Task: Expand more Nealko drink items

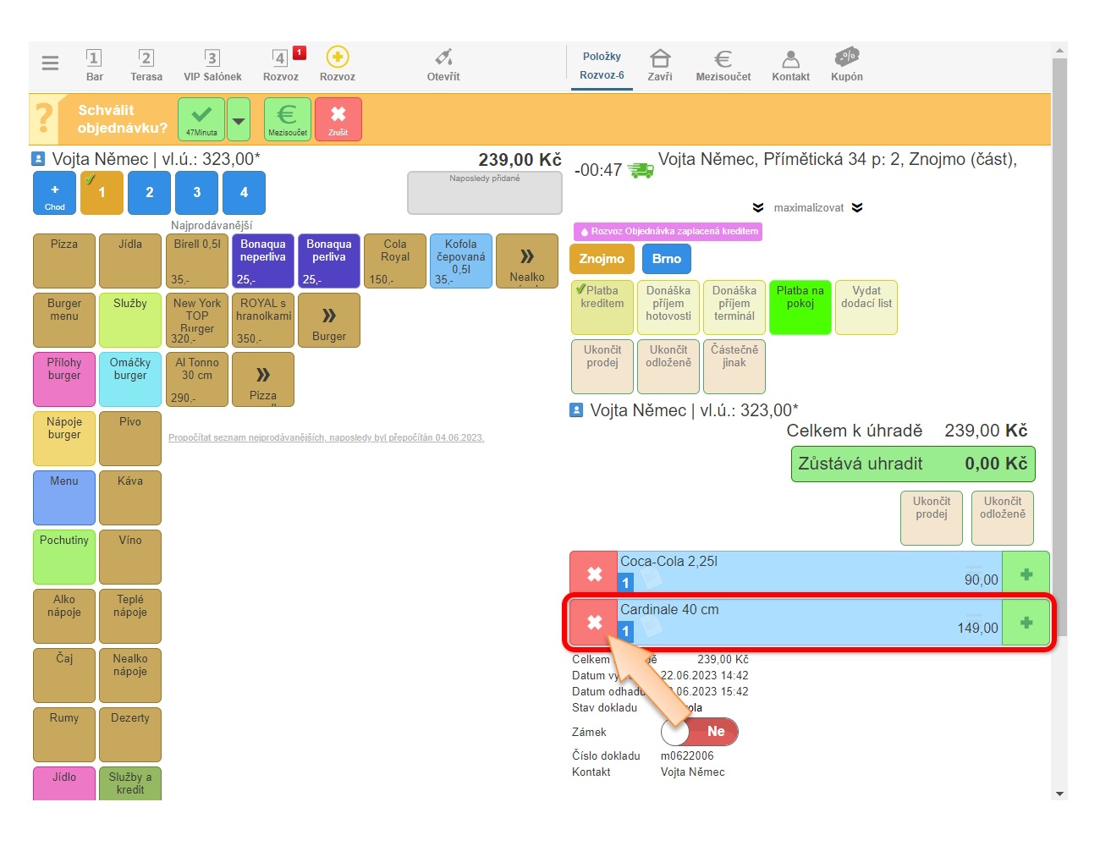Action: [526, 261]
